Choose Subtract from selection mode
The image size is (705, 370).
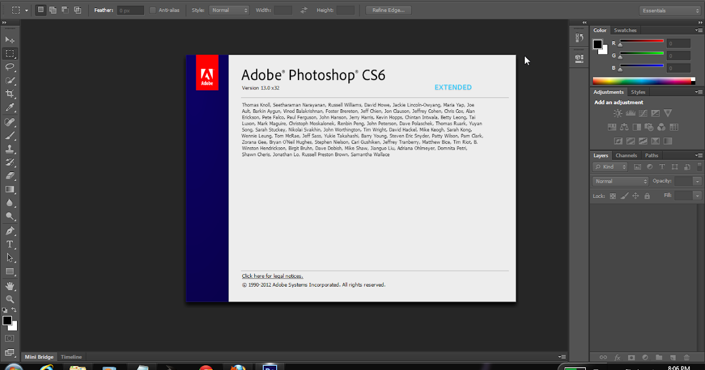pos(65,10)
